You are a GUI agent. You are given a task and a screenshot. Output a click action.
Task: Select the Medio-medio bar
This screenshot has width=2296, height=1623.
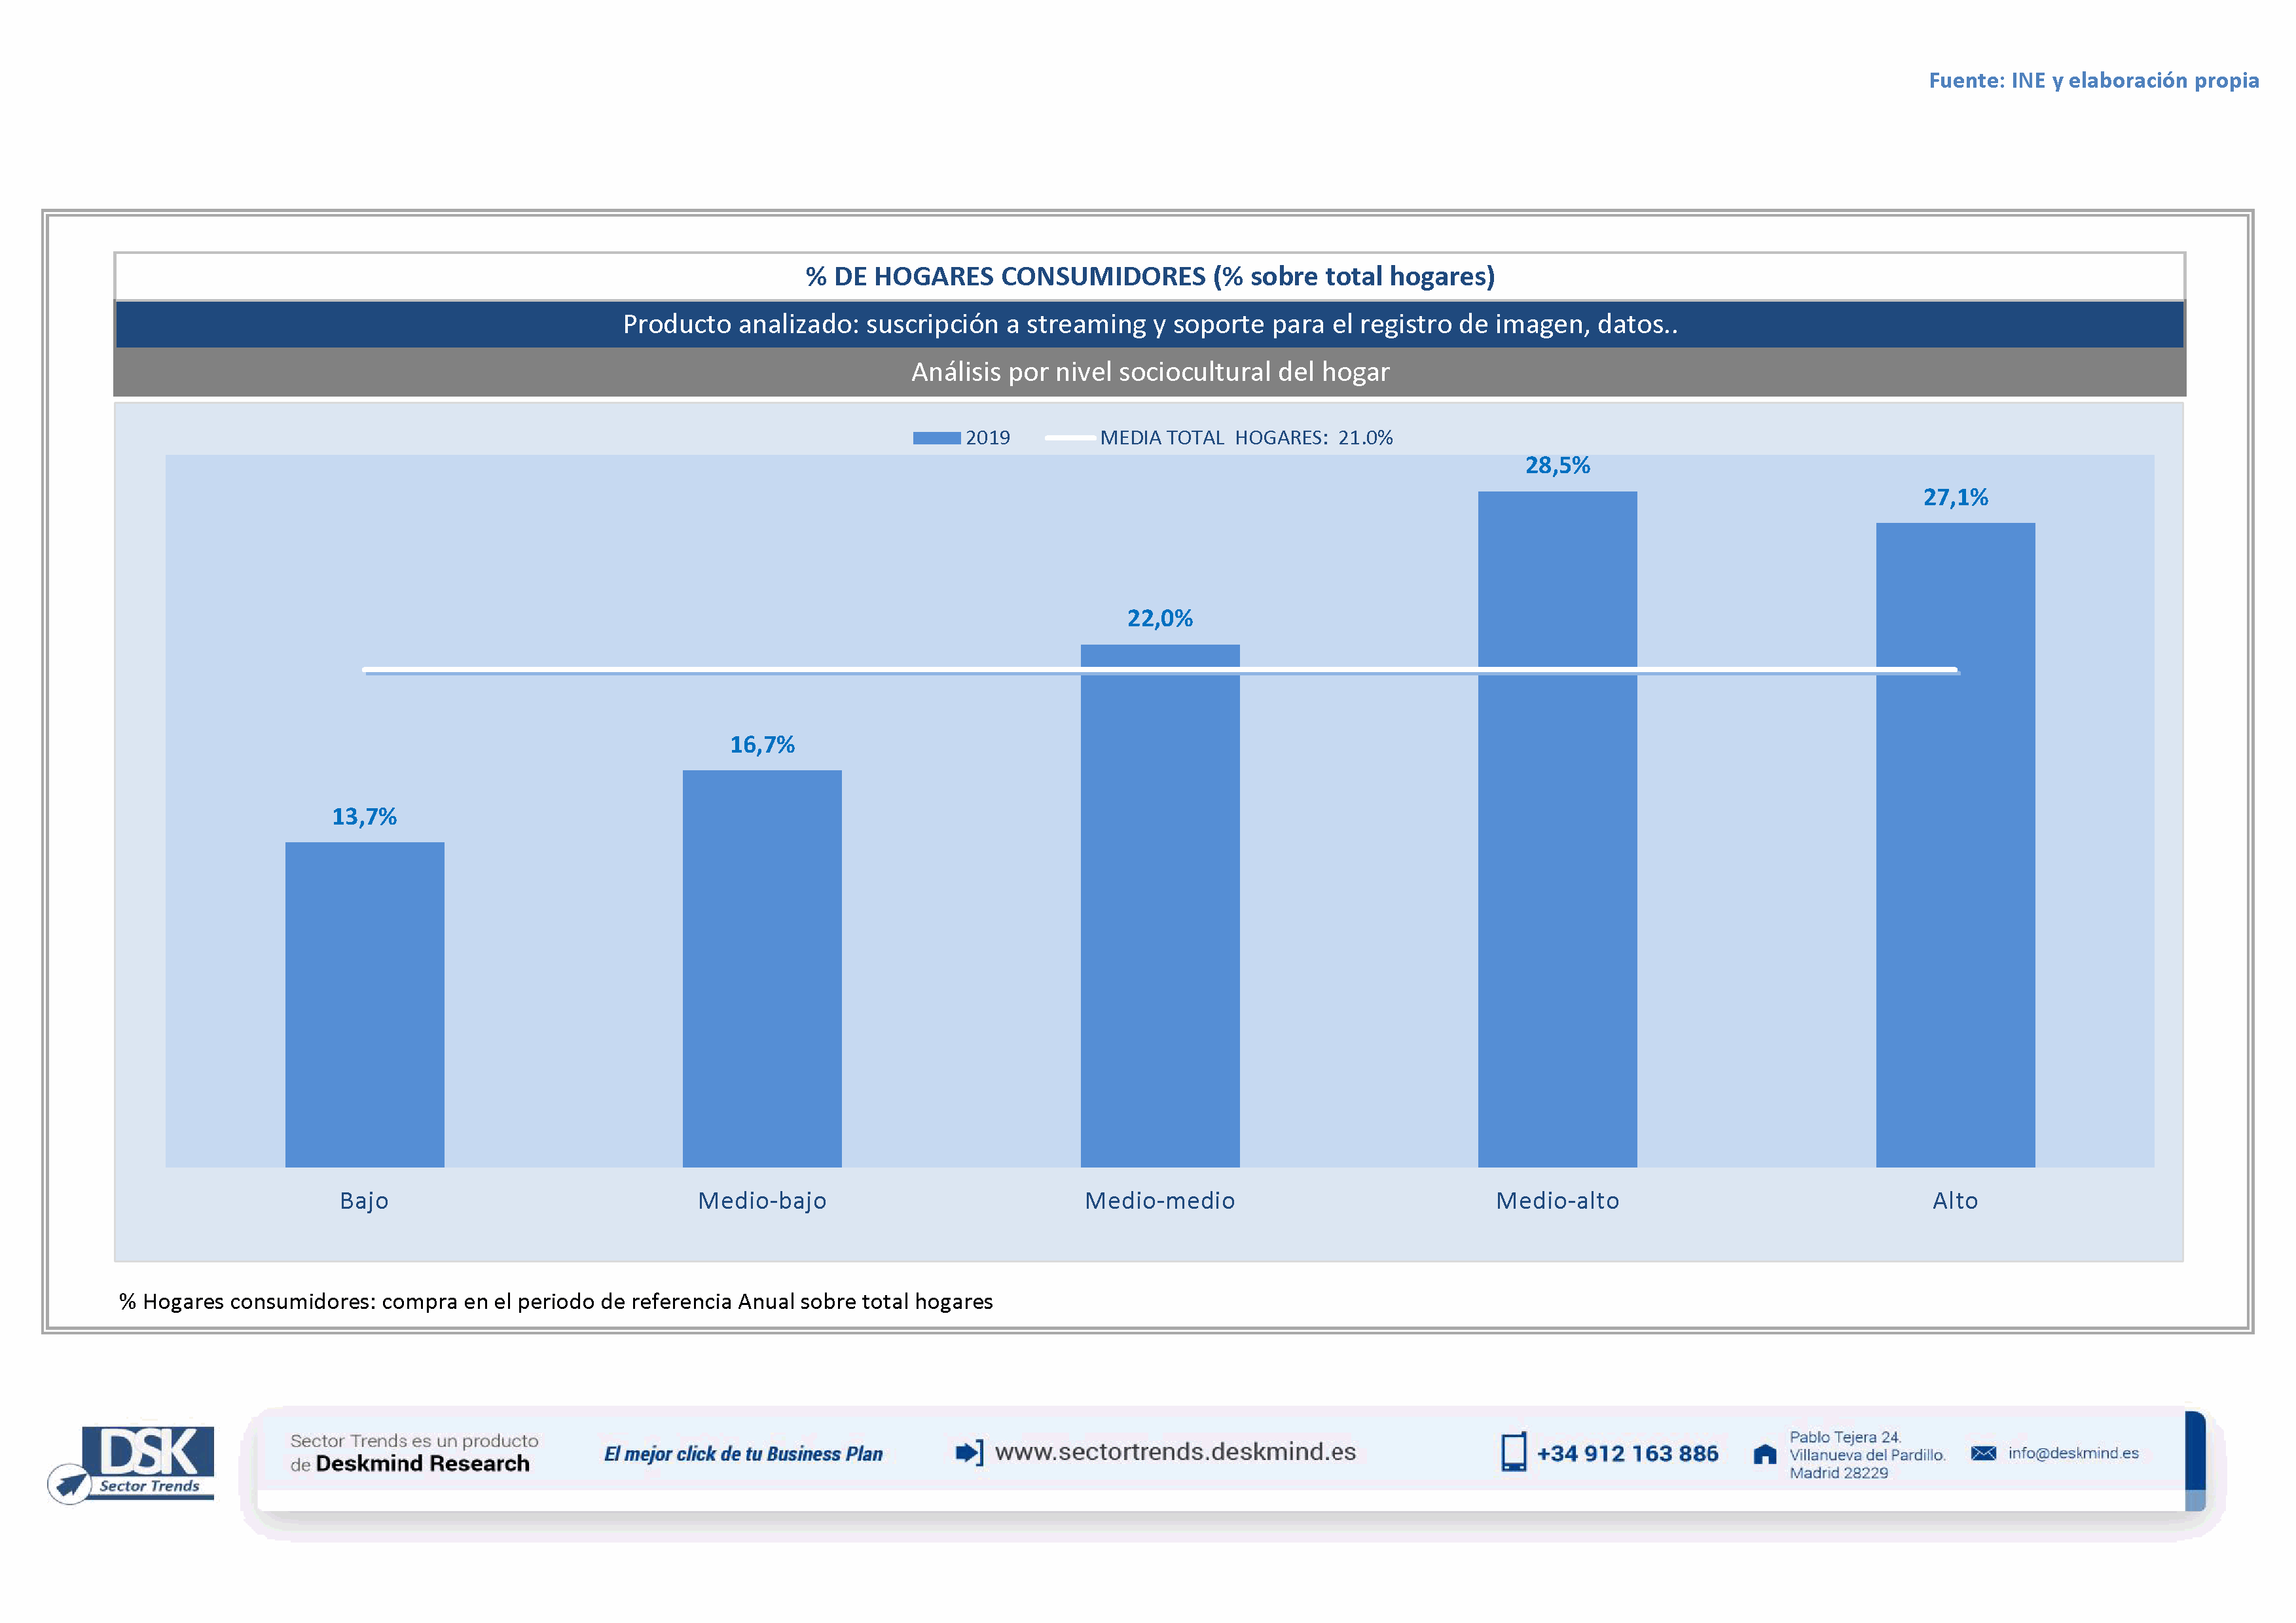(x=1160, y=906)
